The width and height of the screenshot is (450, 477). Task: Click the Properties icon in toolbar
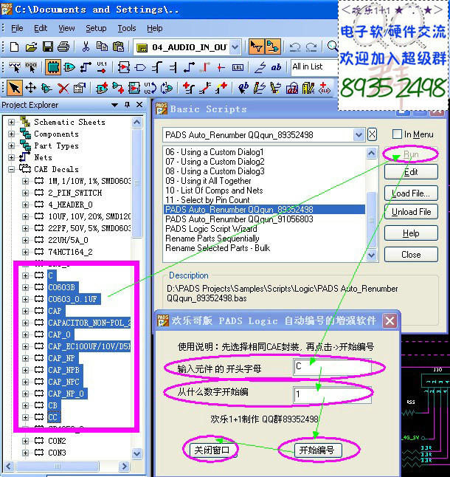[80, 88]
